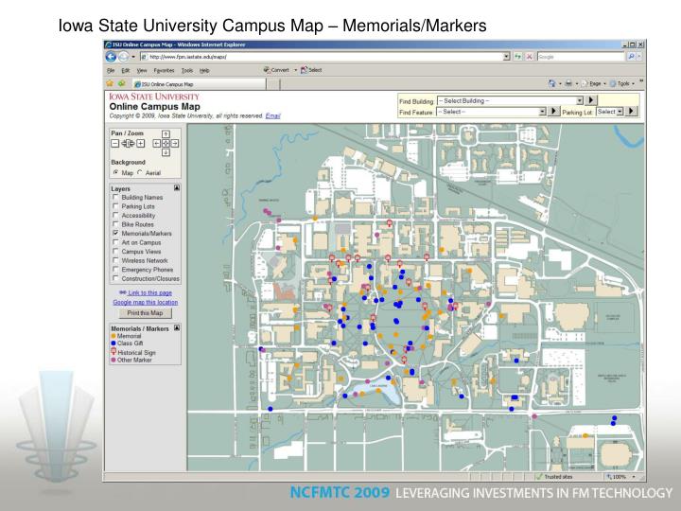681x511 pixels.
Task: Click the Lake LaVerne area on map
Action: coord(377,392)
